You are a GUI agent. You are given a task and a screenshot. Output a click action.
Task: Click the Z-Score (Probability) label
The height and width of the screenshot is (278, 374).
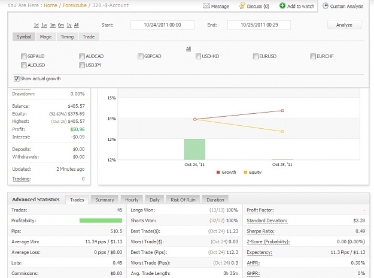(x=268, y=241)
